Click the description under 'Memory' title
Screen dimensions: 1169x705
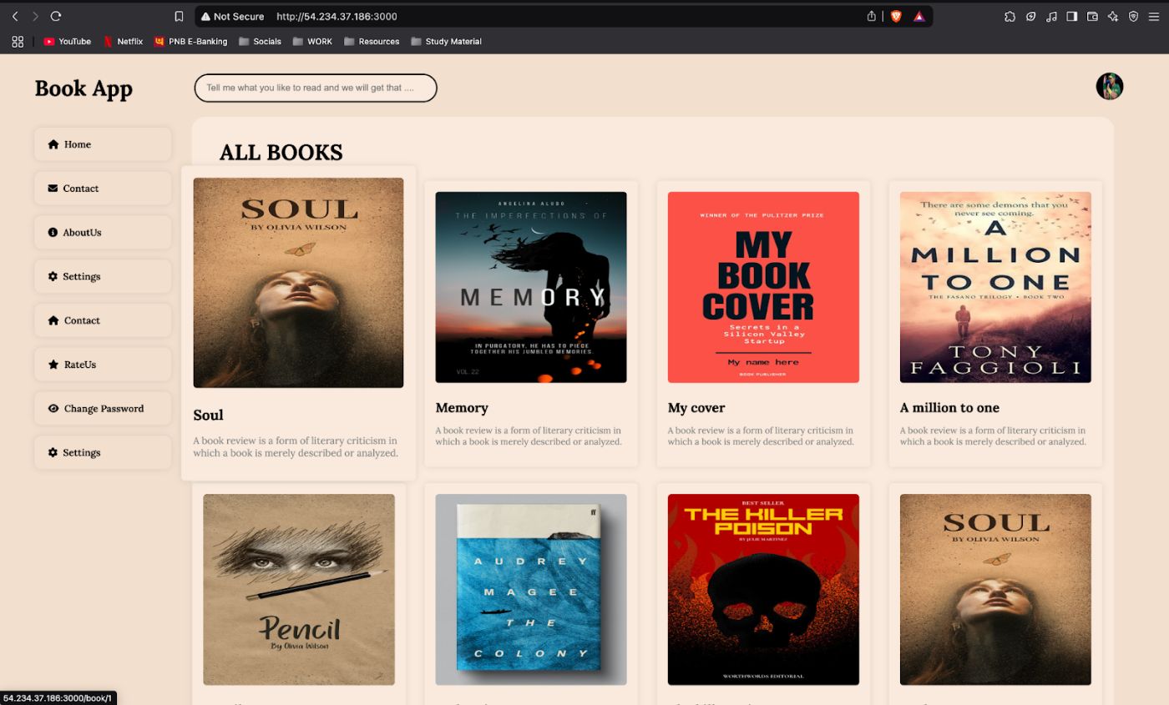click(x=529, y=436)
